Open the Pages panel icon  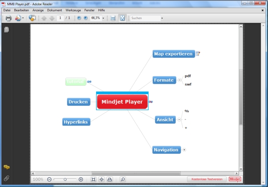point(7,30)
